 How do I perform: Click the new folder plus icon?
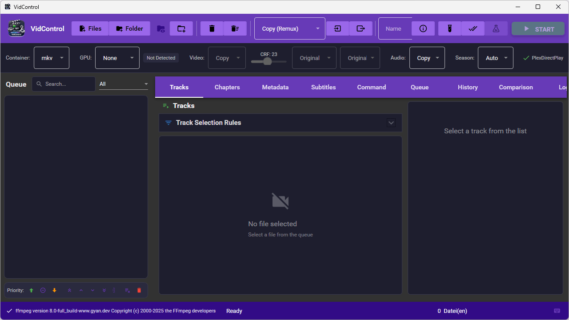(x=181, y=28)
